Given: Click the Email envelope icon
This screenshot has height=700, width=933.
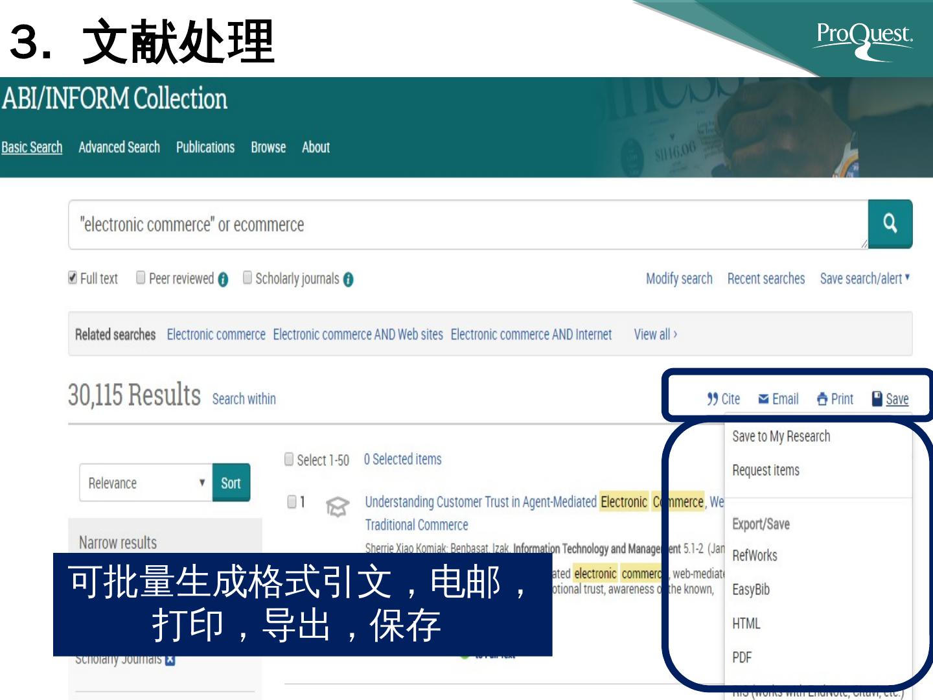Looking at the screenshot, I should tap(764, 399).
